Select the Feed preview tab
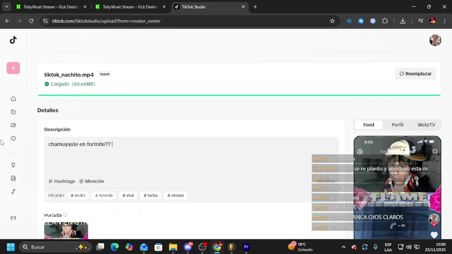This screenshot has width=452, height=254. click(369, 125)
